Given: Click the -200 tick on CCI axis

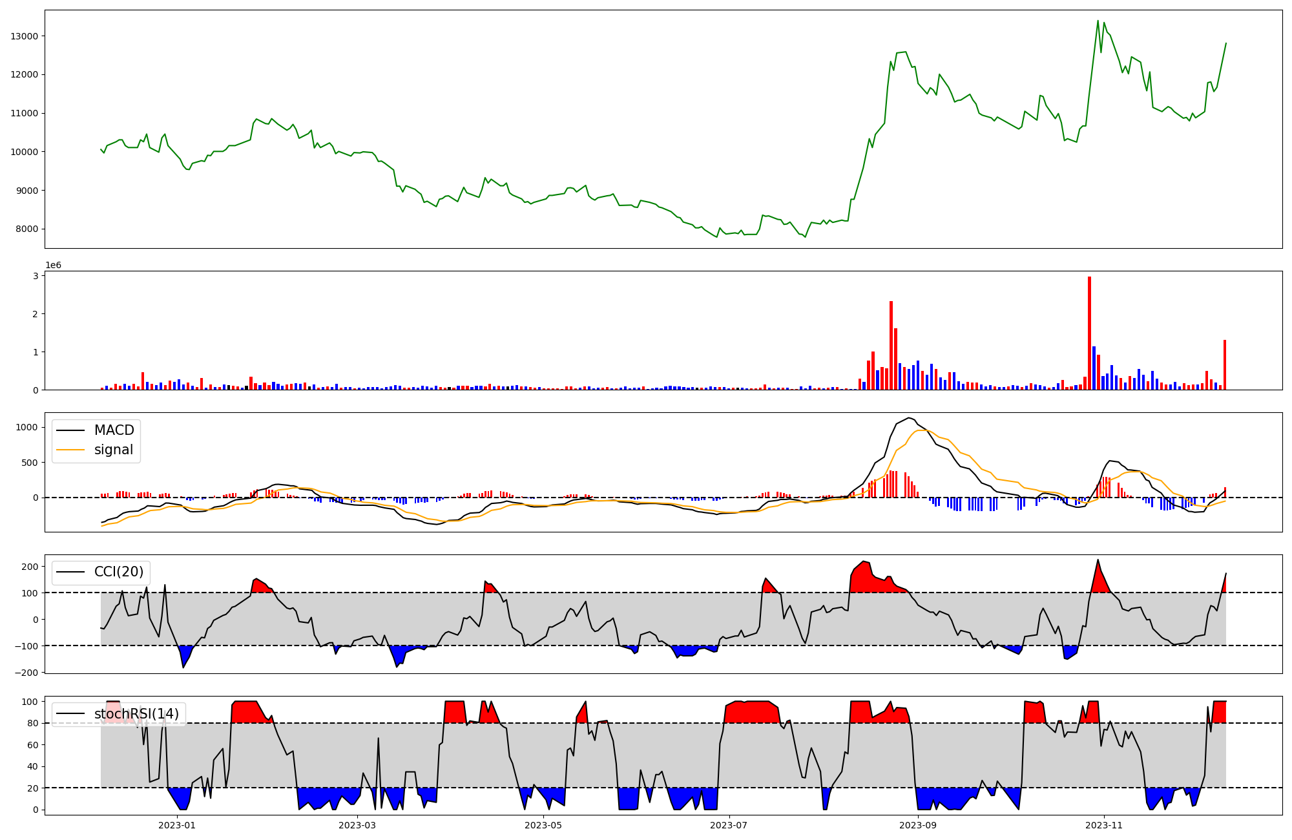Looking at the screenshot, I should (x=26, y=673).
